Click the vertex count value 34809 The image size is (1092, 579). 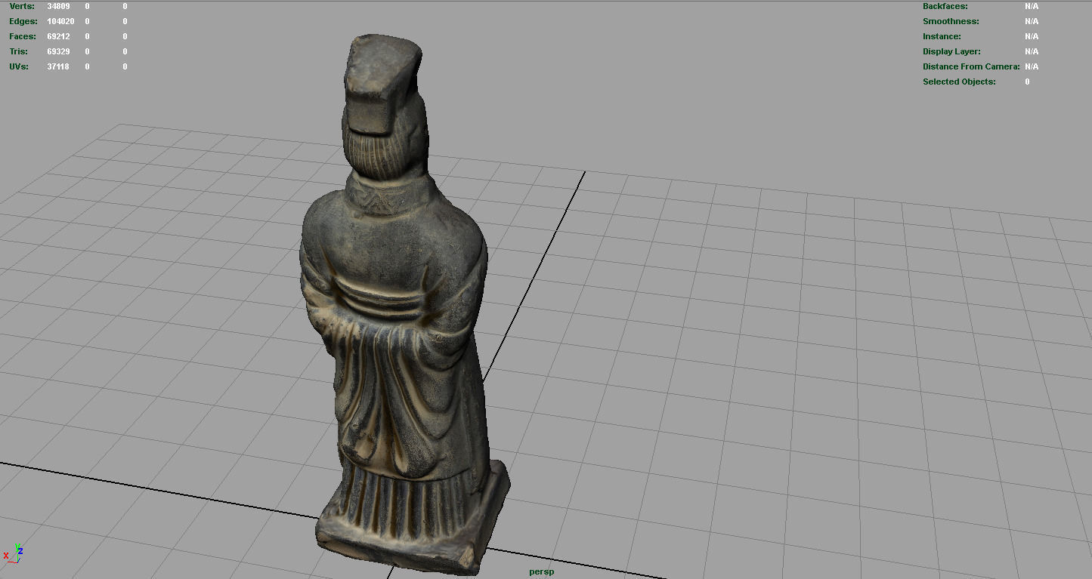[x=58, y=6]
